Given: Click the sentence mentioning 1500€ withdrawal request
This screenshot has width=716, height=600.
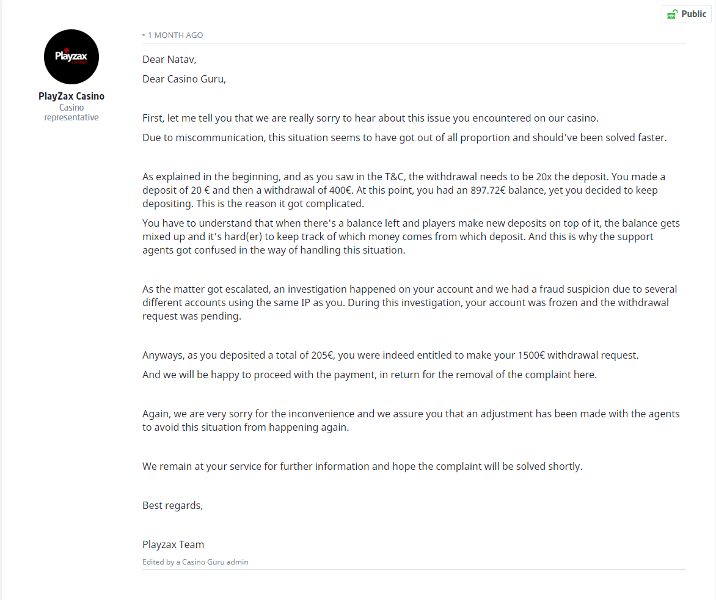Looking at the screenshot, I should (x=390, y=355).
